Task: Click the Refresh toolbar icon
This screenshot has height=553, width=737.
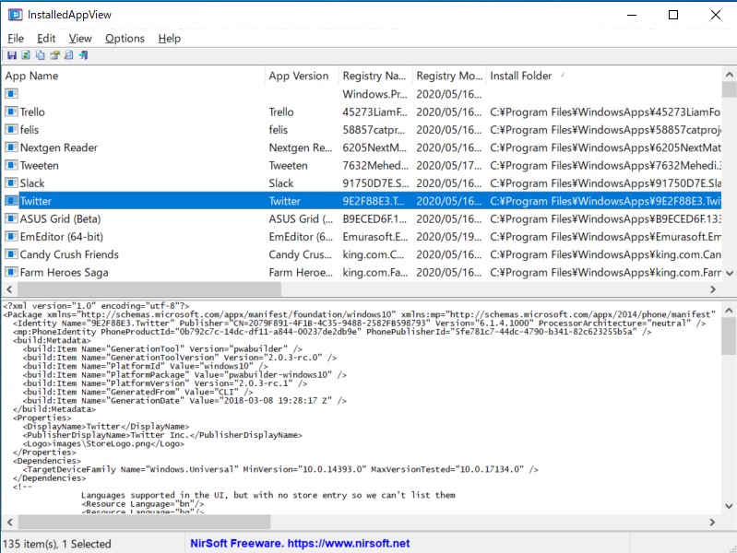Action: (26, 55)
